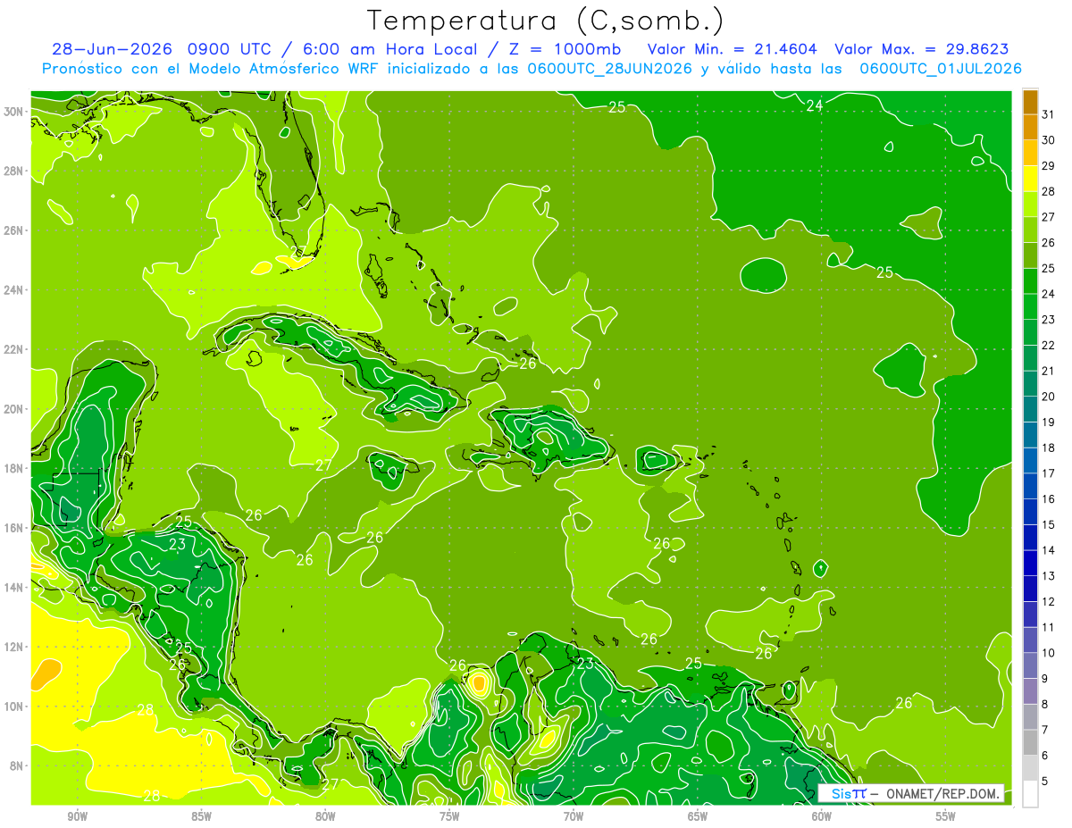
Task: Click the SisTT - ONAMET/REP.DOM. logo
Action: point(911,793)
